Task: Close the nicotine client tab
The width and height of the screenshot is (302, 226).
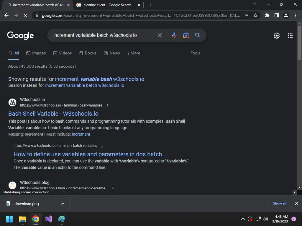Action: (139, 5)
